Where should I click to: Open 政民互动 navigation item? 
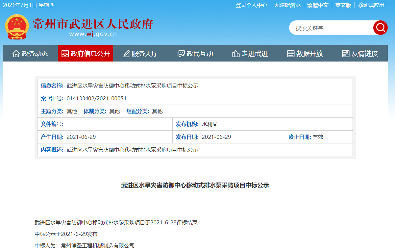[195, 53]
